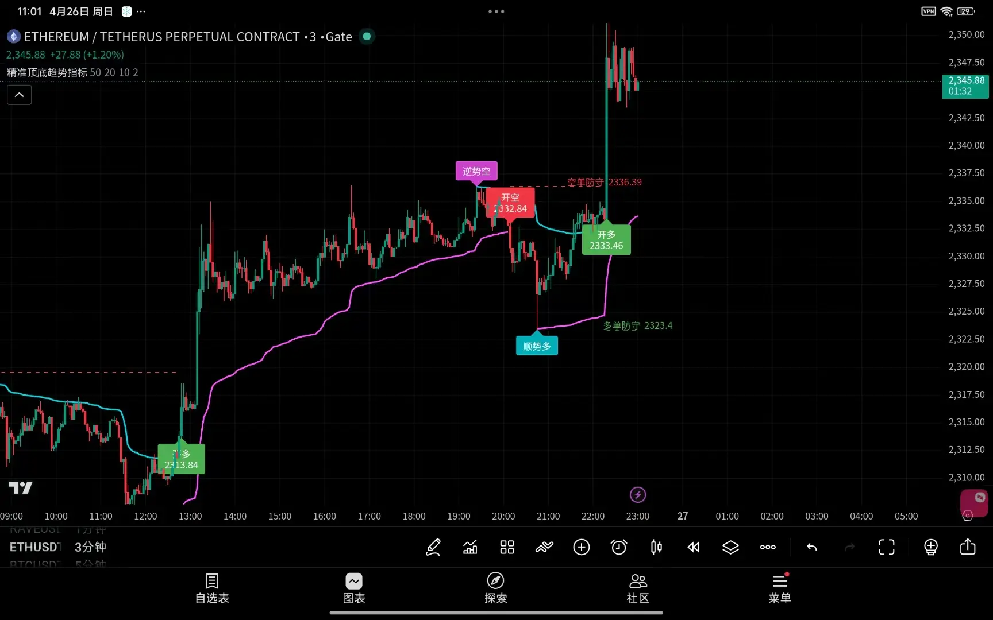This screenshot has width=993, height=620.
Task: Tap the chart-with-plus icon beside the pencil
Action: coord(470,547)
